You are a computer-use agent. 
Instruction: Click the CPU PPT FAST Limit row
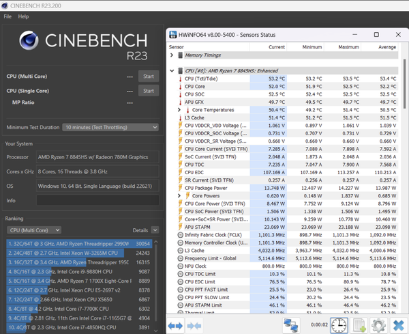coord(287,290)
